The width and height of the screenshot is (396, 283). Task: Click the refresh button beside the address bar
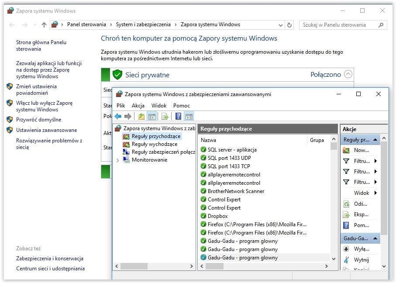click(x=289, y=25)
